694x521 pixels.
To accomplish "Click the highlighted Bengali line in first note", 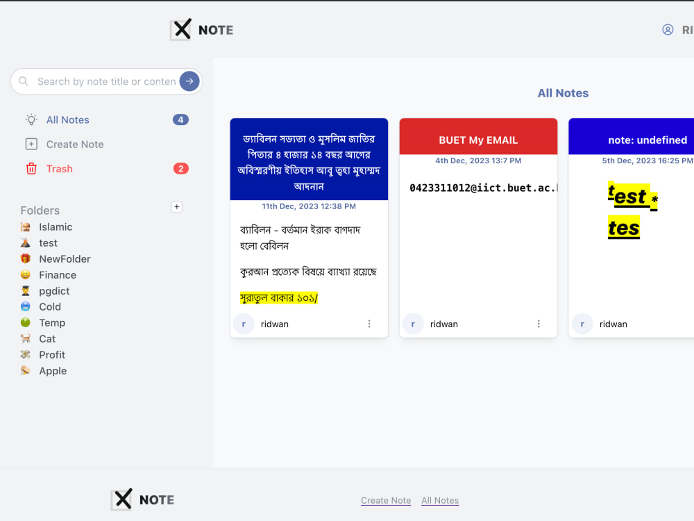I will (279, 298).
